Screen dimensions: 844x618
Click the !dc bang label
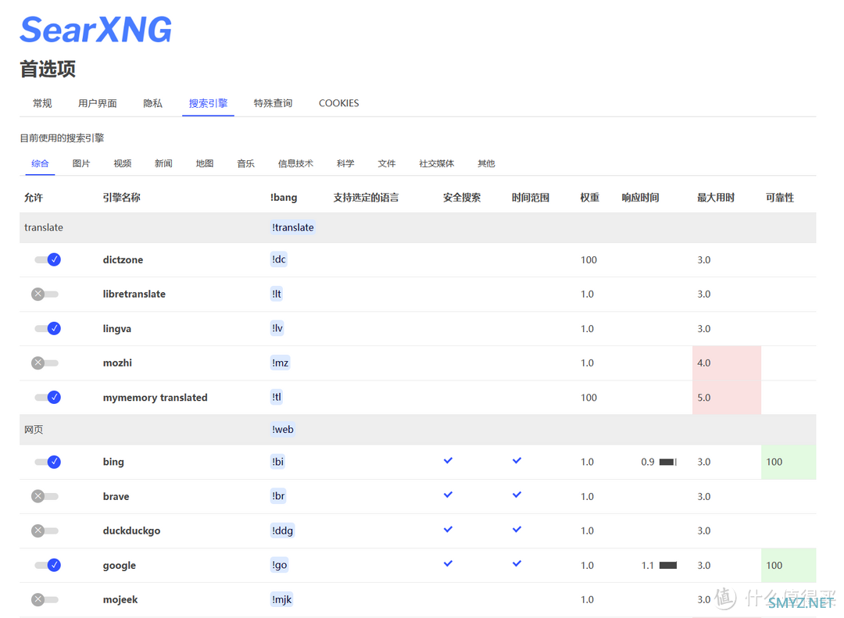279,259
